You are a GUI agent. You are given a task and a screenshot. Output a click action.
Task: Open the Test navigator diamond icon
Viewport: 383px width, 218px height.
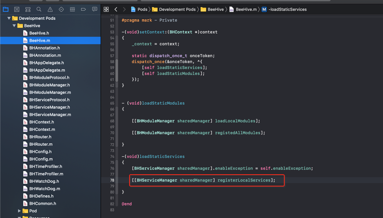(x=61, y=10)
